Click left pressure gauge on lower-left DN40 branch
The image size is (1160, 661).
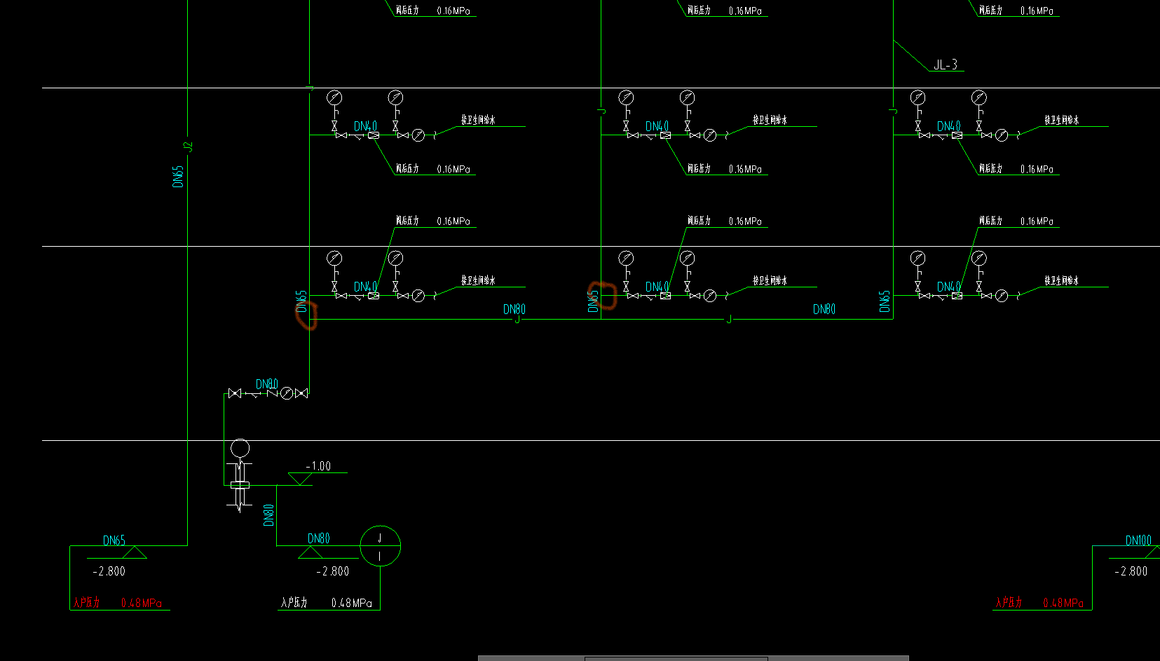pyautogui.click(x=334, y=258)
